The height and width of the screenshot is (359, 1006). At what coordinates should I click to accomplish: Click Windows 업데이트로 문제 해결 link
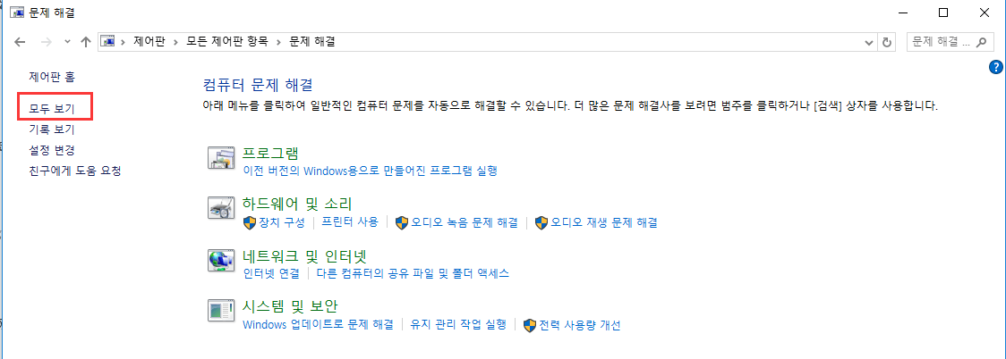tap(318, 324)
